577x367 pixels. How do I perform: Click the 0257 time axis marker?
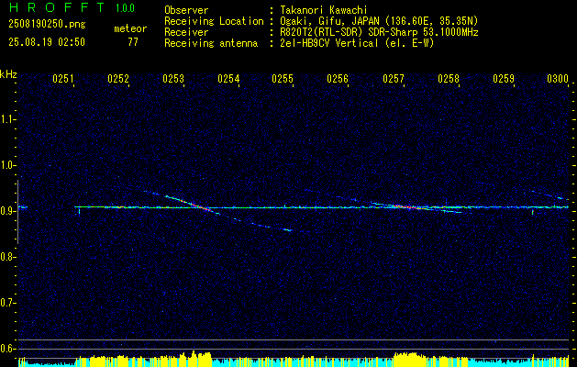[394, 78]
